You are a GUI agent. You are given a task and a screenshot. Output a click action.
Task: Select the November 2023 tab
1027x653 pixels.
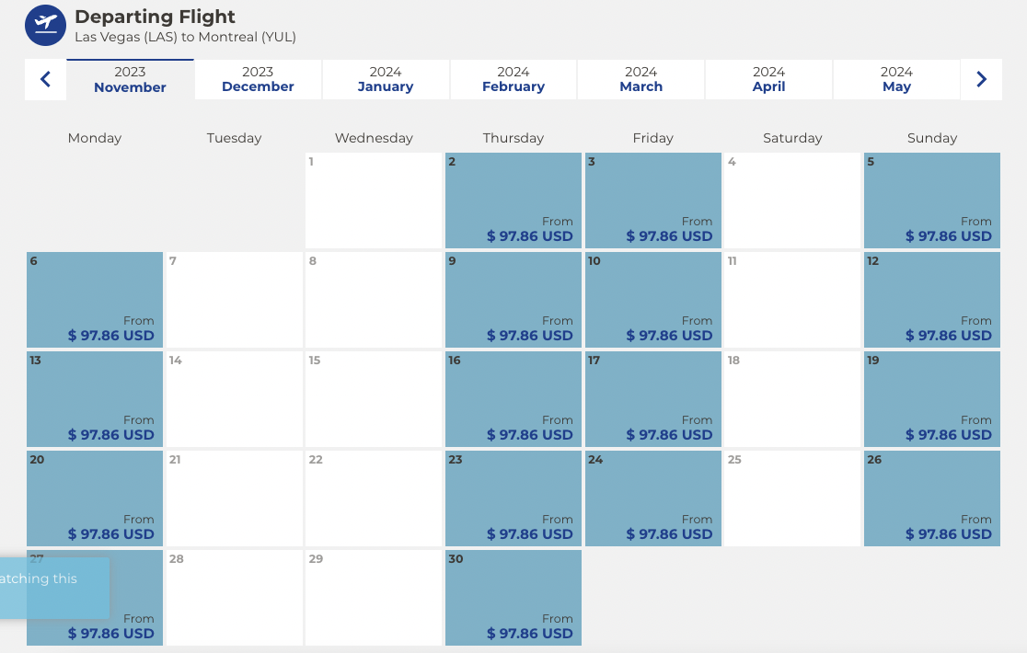pos(130,78)
